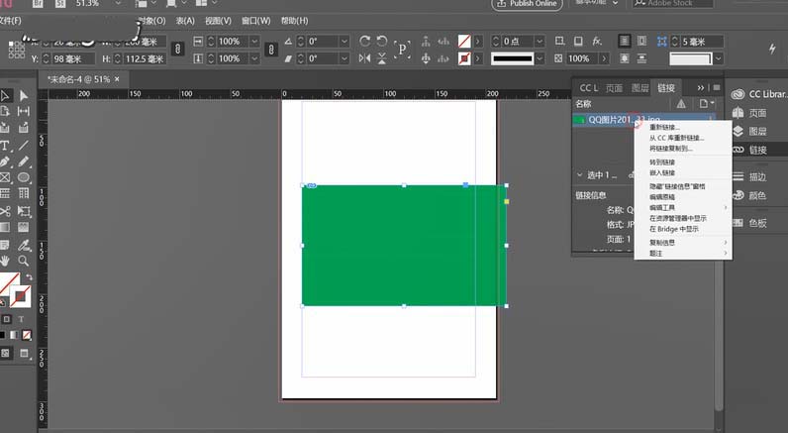The image size is (788, 433).
Task: Choose 在 Bridge 中显示 from context menu
Action: tap(683, 229)
